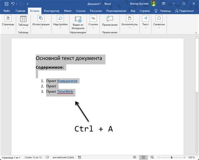
Task: Click the bold text Содержимое:
Action: [x=50, y=67]
